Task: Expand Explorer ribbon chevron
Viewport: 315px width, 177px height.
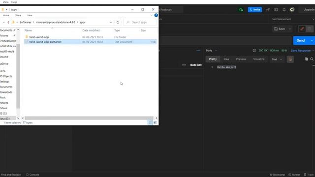Action: coord(151,15)
